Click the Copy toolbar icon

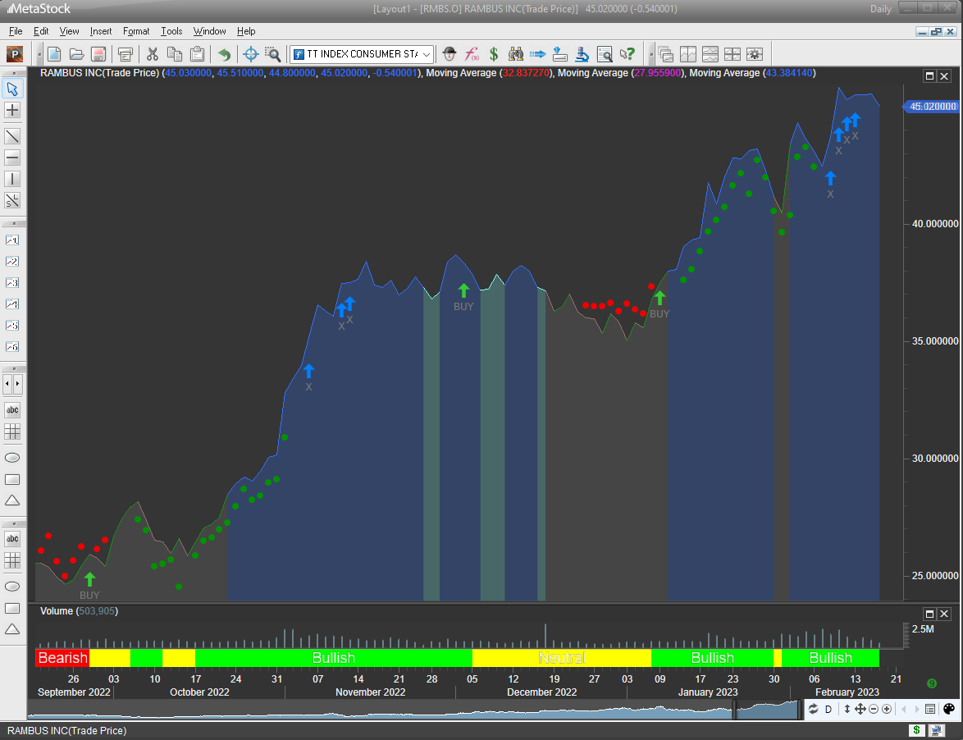click(x=175, y=54)
